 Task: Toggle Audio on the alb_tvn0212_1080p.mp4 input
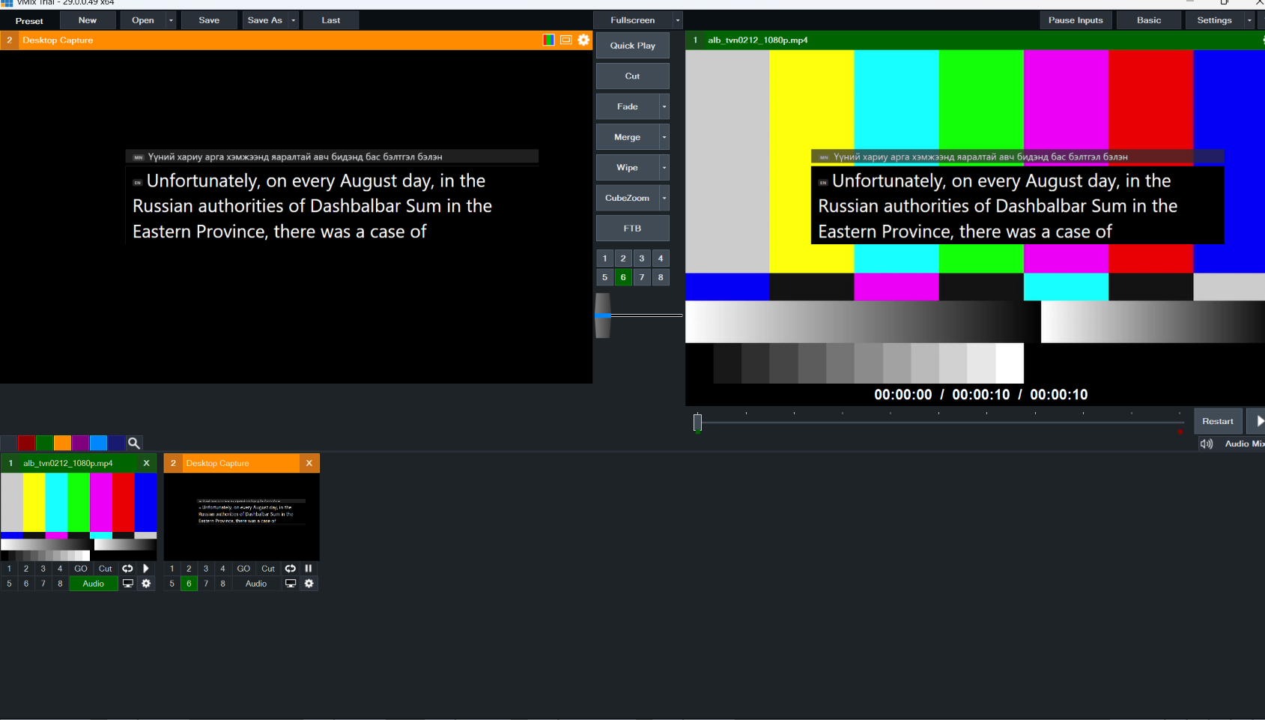(x=94, y=584)
